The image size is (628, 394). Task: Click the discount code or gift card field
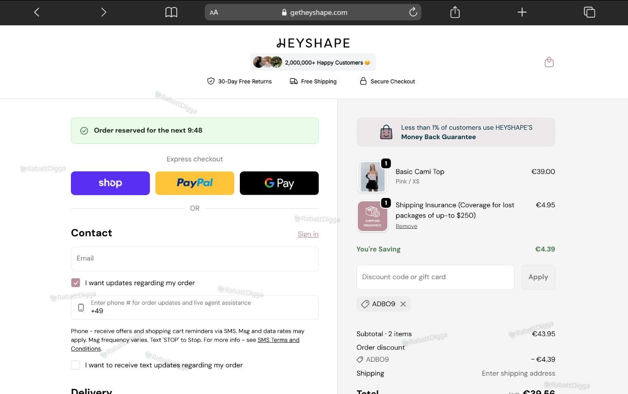tap(435, 277)
